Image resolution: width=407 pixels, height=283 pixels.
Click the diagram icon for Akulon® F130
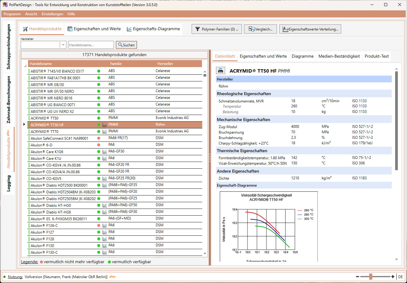pos(105,245)
